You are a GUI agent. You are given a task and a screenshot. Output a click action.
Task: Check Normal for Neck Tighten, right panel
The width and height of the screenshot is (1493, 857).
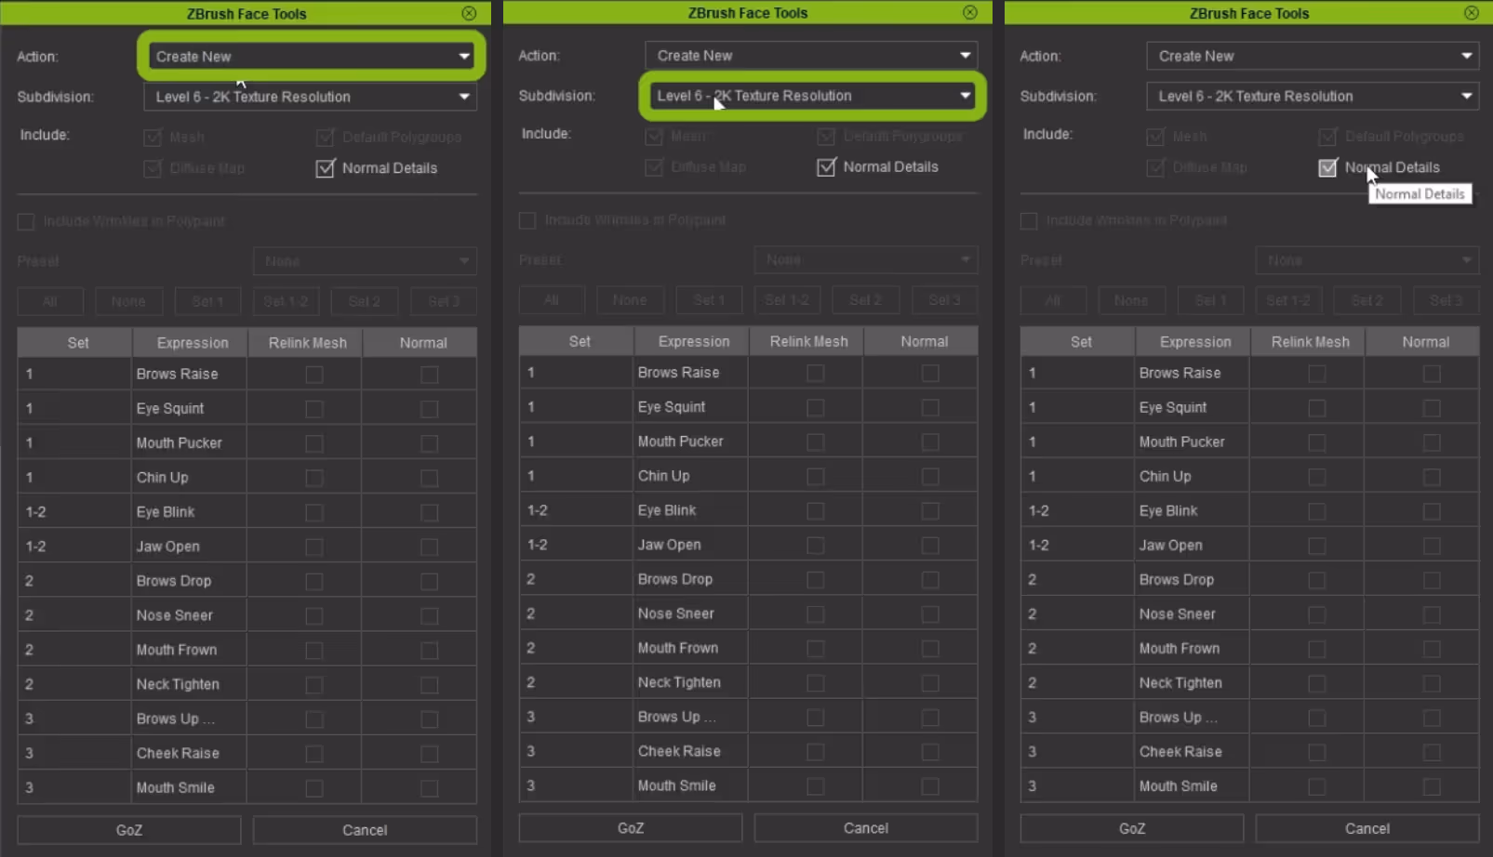[x=1432, y=683]
